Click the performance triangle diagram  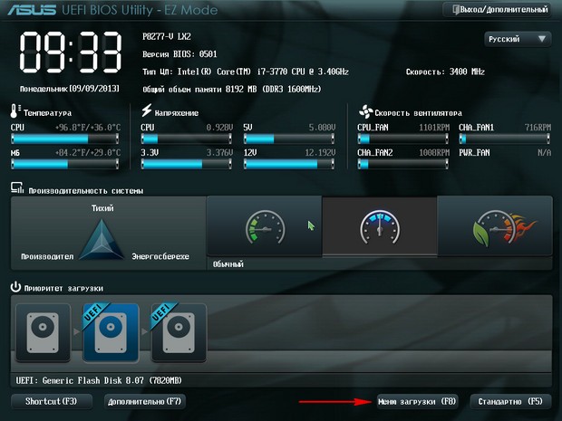click(x=102, y=239)
